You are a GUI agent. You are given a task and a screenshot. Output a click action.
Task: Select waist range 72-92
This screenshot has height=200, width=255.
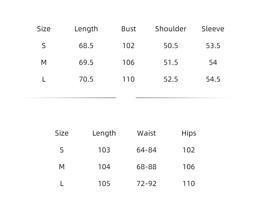pyautogui.click(x=146, y=184)
